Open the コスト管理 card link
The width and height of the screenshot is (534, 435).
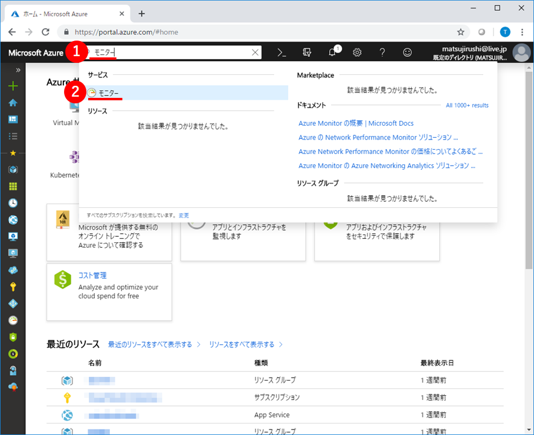tap(92, 275)
